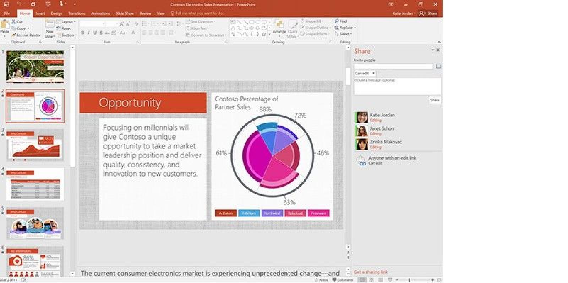Open address book icon beside invite field
Screen dimensions: 568x283
[438, 66]
